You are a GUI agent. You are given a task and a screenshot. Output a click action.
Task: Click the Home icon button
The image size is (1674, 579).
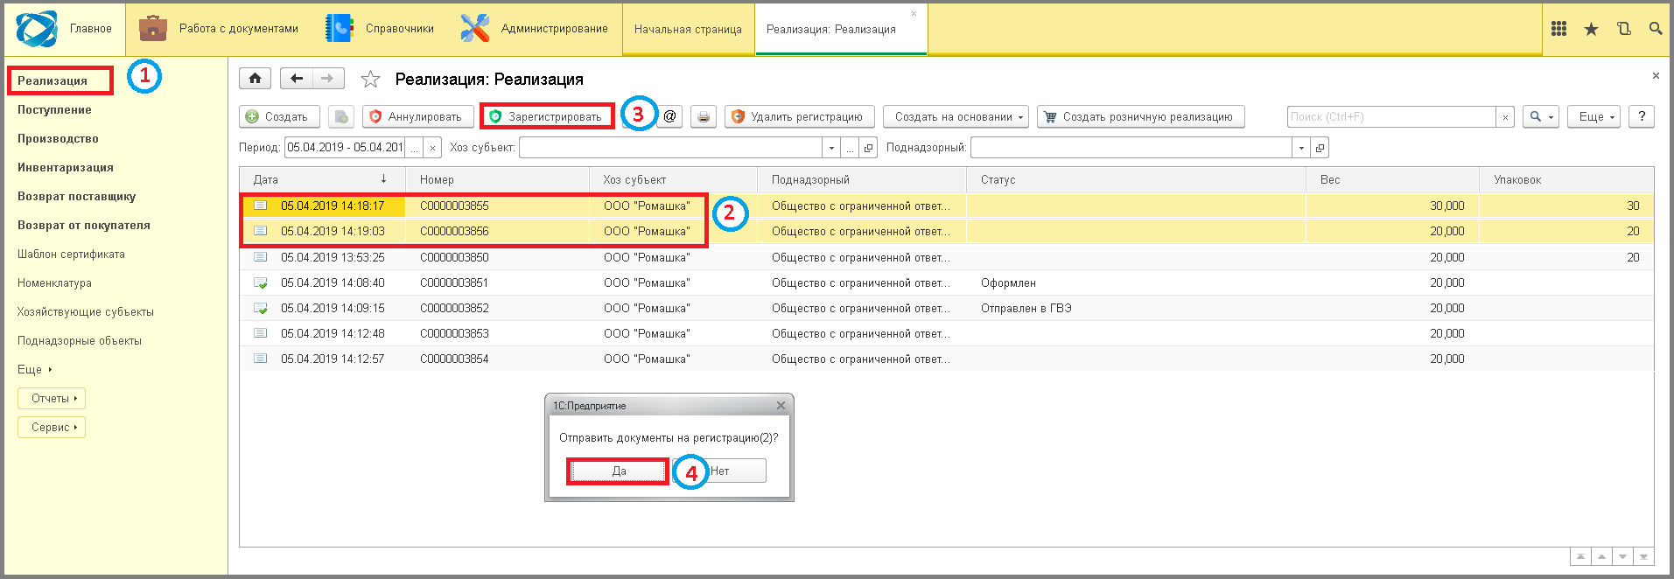coord(255,79)
